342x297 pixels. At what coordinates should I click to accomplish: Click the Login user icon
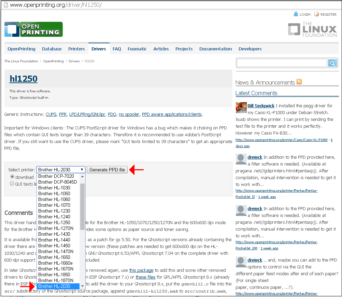tap(296, 14)
